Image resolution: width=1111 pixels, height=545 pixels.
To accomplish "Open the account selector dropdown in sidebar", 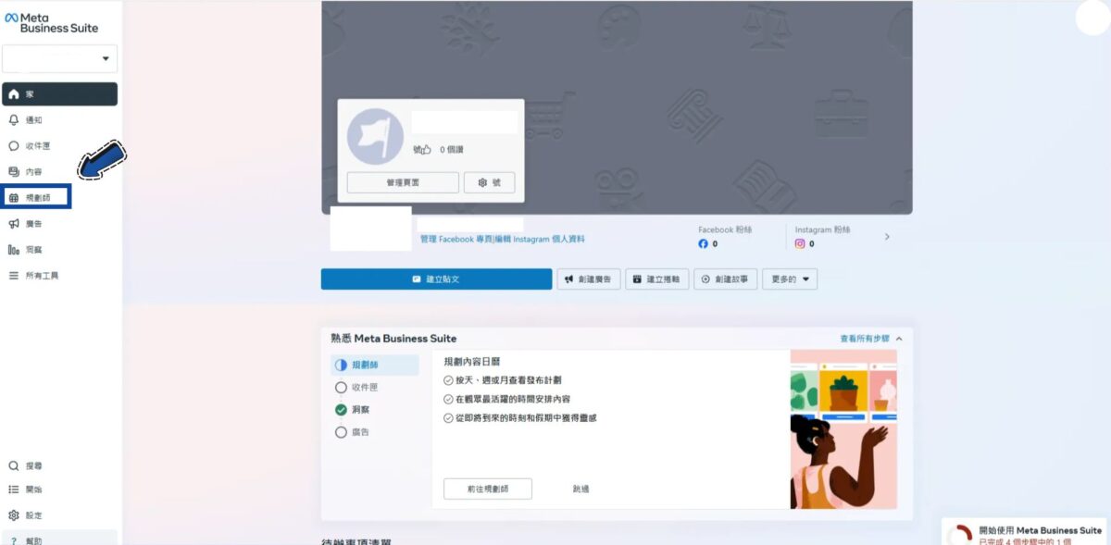I will [x=60, y=58].
